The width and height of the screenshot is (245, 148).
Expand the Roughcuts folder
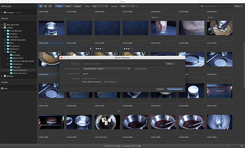tap(5, 46)
